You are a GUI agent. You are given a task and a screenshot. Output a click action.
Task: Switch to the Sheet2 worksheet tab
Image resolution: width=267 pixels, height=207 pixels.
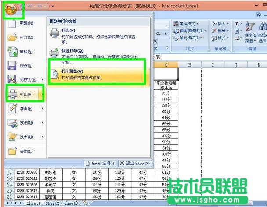pos(52,203)
